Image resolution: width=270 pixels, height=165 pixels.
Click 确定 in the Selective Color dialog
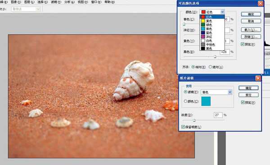tap(251, 14)
